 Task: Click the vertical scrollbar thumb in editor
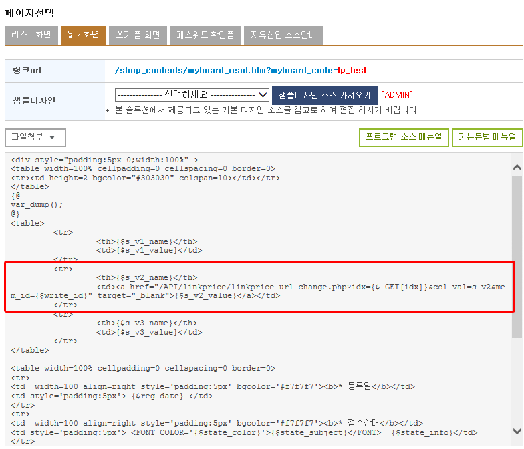pos(517,257)
